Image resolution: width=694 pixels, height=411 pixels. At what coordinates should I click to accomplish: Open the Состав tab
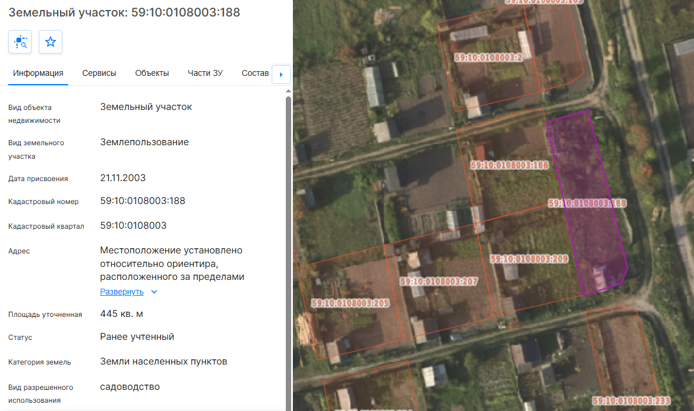click(x=255, y=73)
